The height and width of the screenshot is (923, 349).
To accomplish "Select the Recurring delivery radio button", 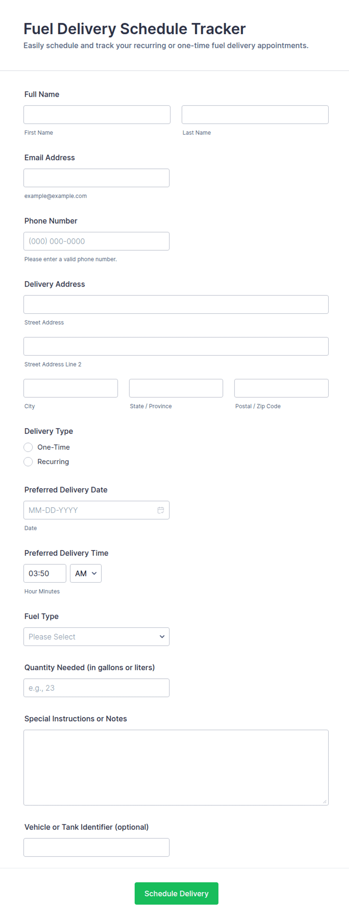I will 28,461.
